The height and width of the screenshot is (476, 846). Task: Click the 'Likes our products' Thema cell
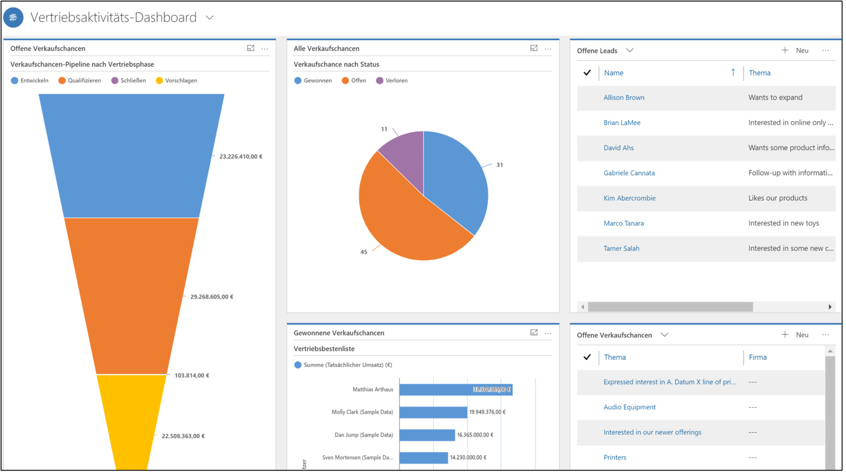click(778, 198)
